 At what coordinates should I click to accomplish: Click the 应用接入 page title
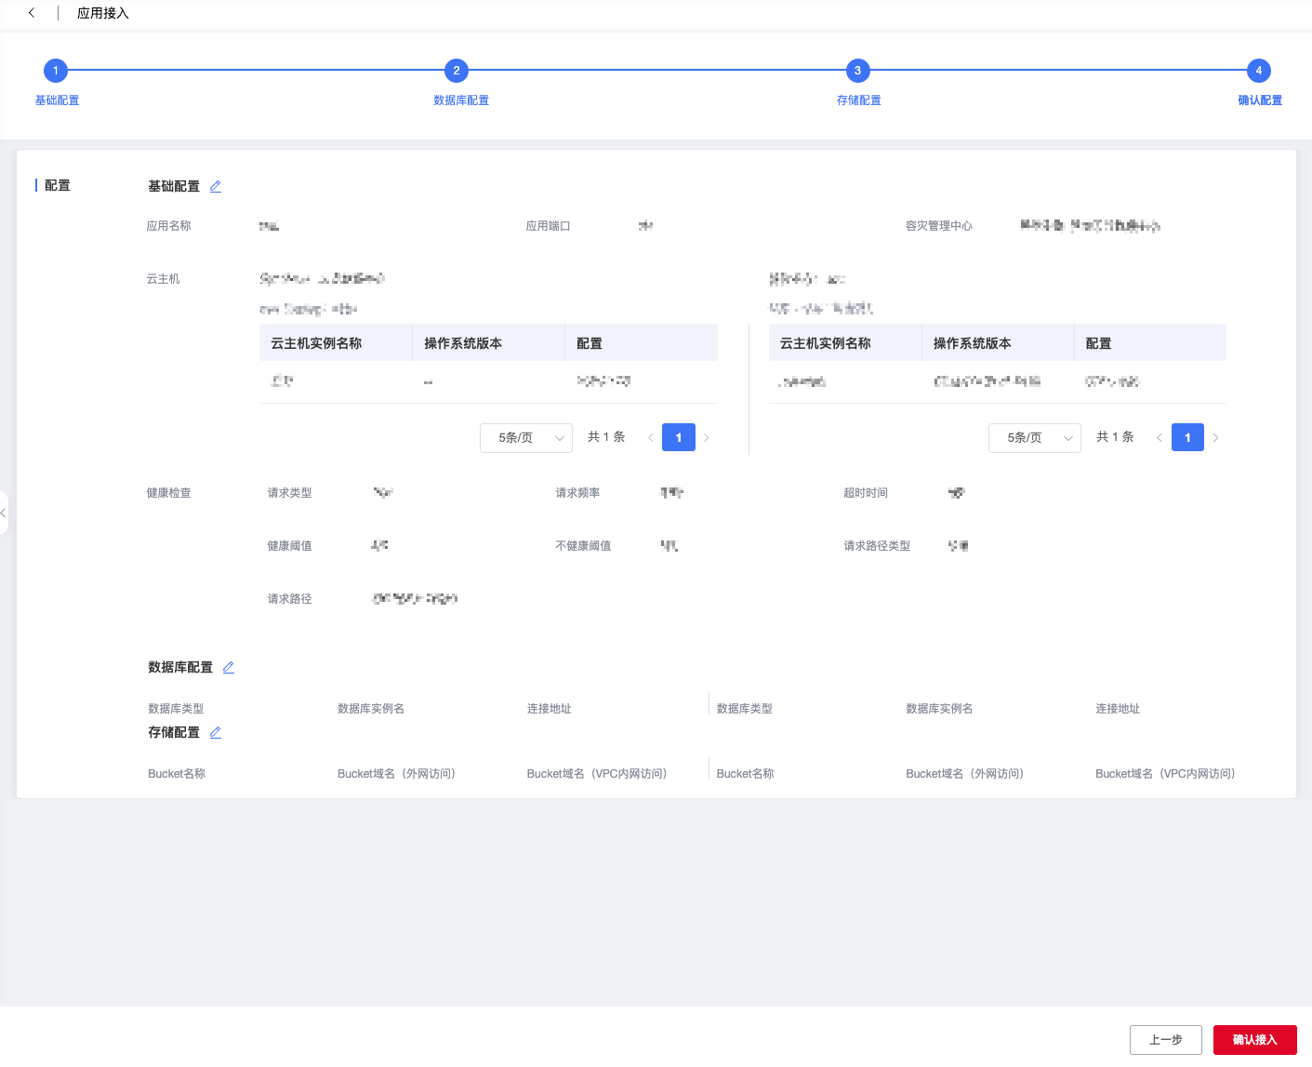click(x=103, y=13)
